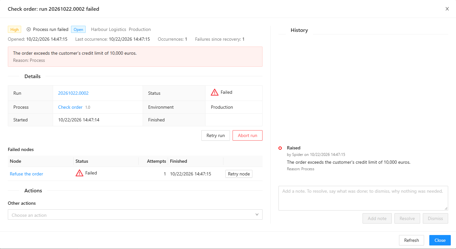Click the blue Close button
Screen dimensions: 456x249
pos(440,240)
